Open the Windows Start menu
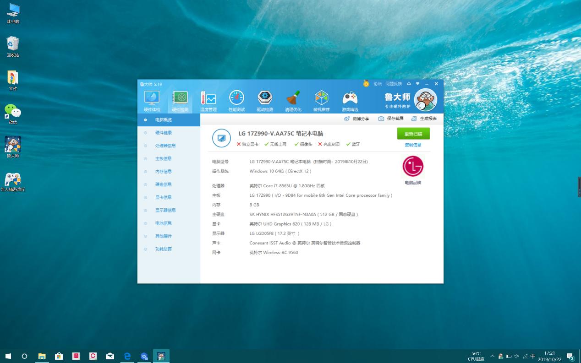 click(8, 356)
